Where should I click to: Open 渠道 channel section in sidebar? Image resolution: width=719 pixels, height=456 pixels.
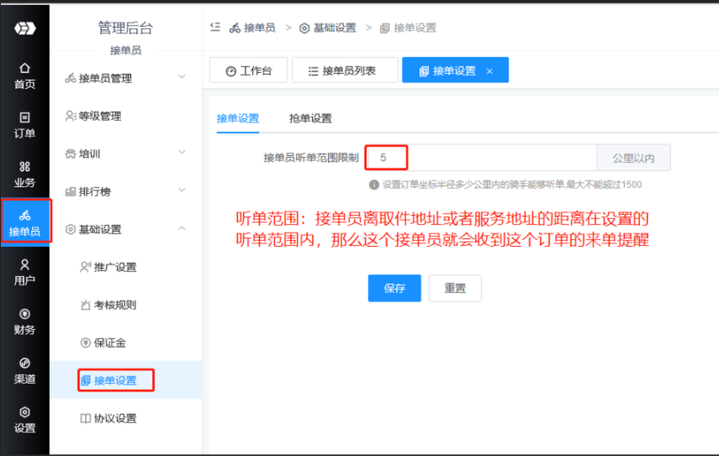(24, 370)
